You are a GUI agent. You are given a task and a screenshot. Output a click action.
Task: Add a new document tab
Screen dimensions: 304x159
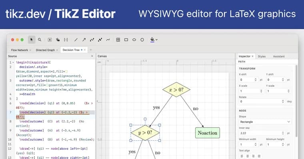click(91, 50)
